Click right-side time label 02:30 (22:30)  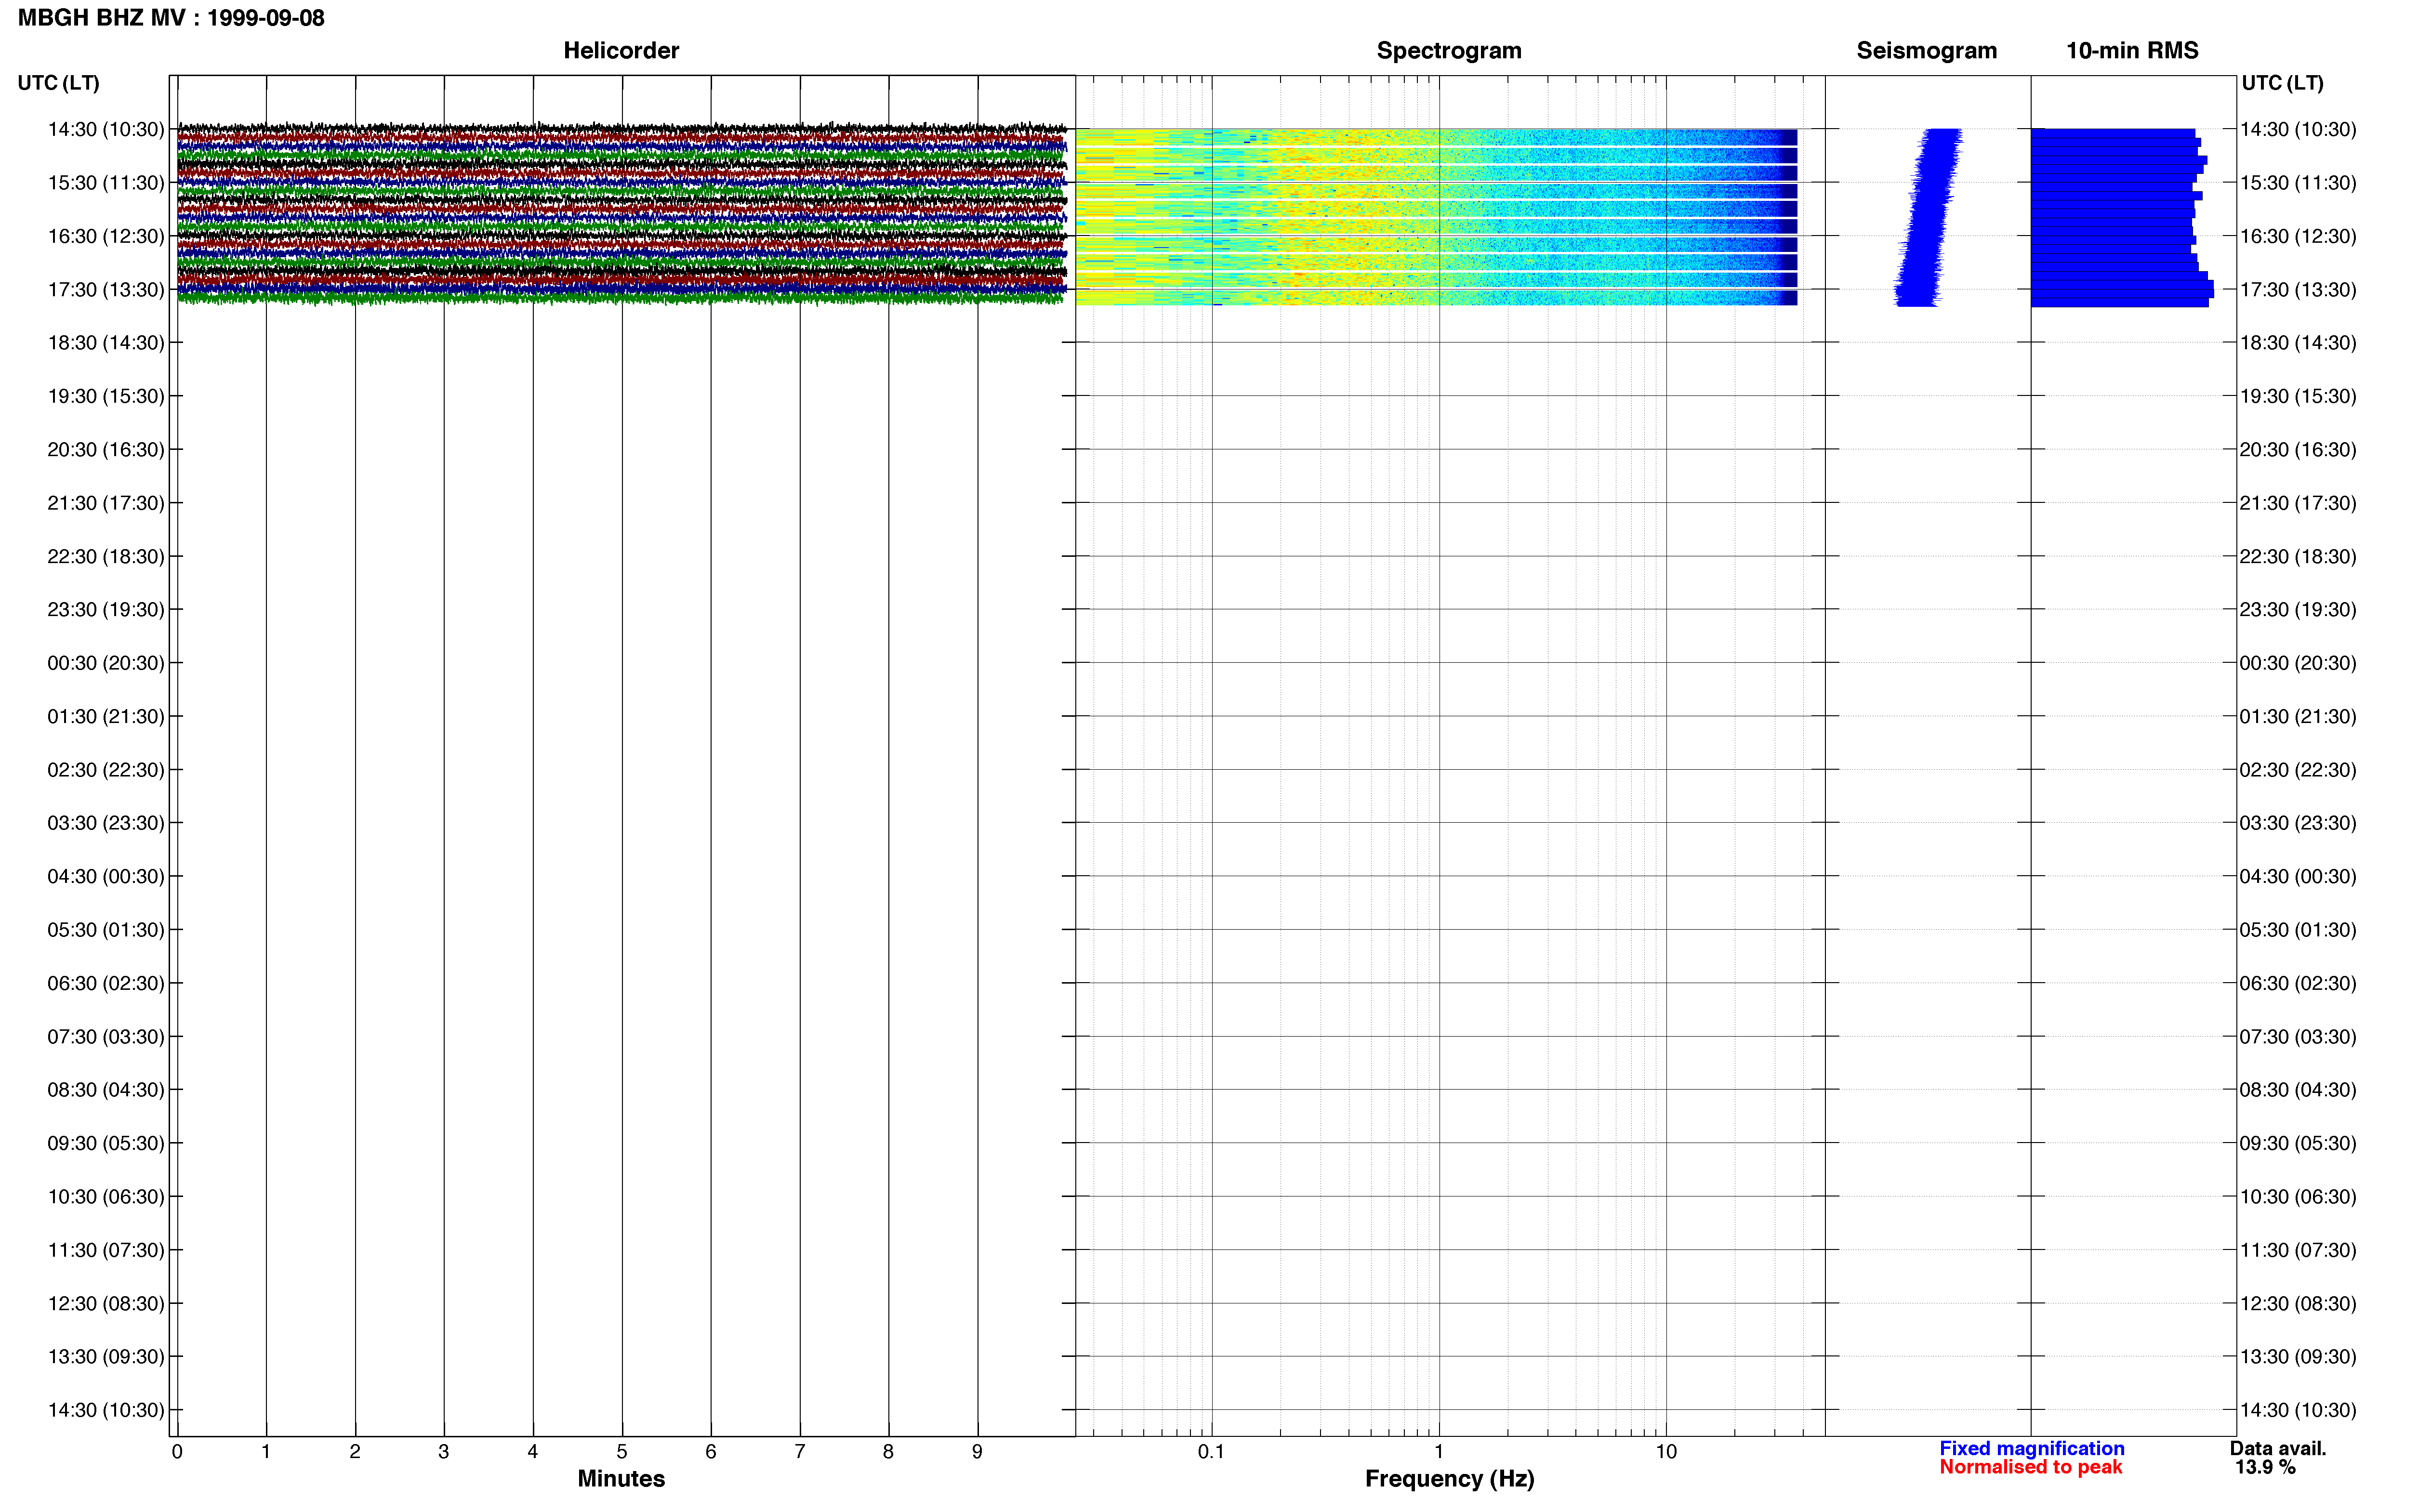click(2298, 770)
